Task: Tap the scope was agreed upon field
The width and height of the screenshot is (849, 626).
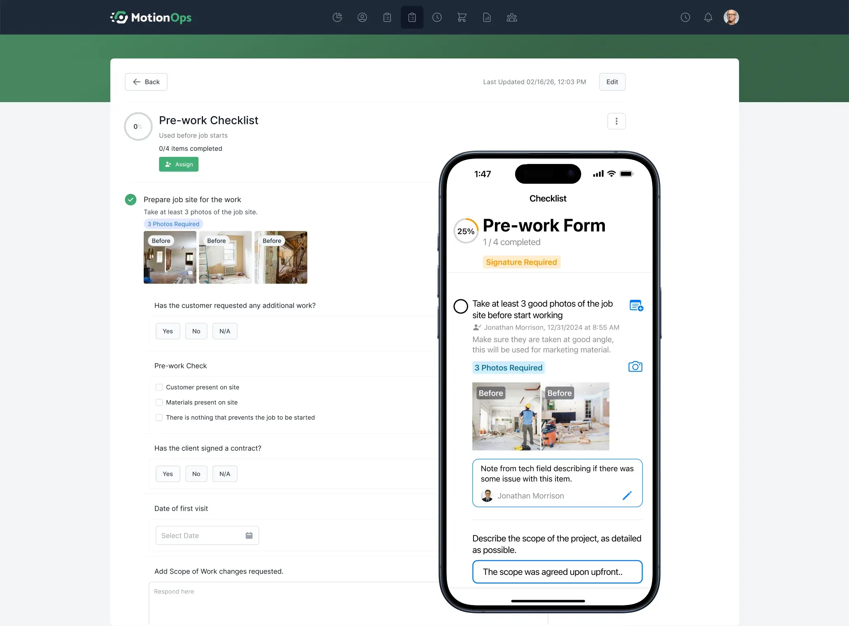Action: click(x=557, y=572)
